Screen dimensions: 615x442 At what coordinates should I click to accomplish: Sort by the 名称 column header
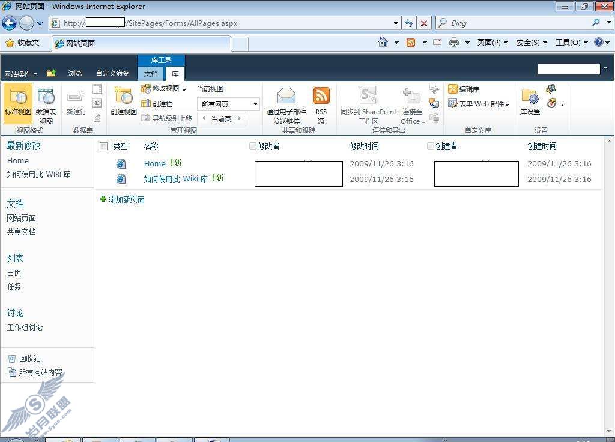pyautogui.click(x=151, y=147)
